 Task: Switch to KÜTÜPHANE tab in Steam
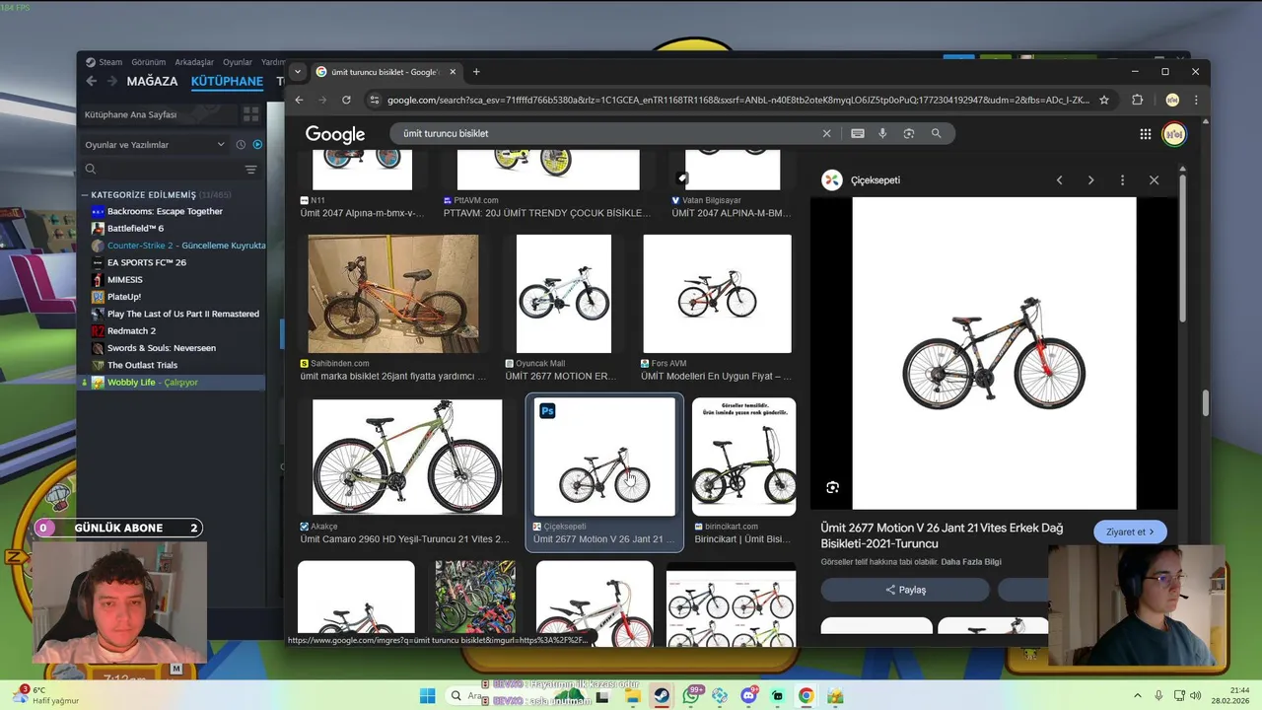point(227,82)
